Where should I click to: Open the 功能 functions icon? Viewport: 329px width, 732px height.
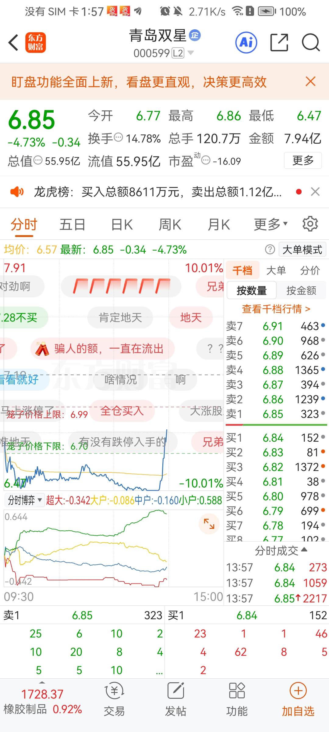pyautogui.click(x=237, y=699)
